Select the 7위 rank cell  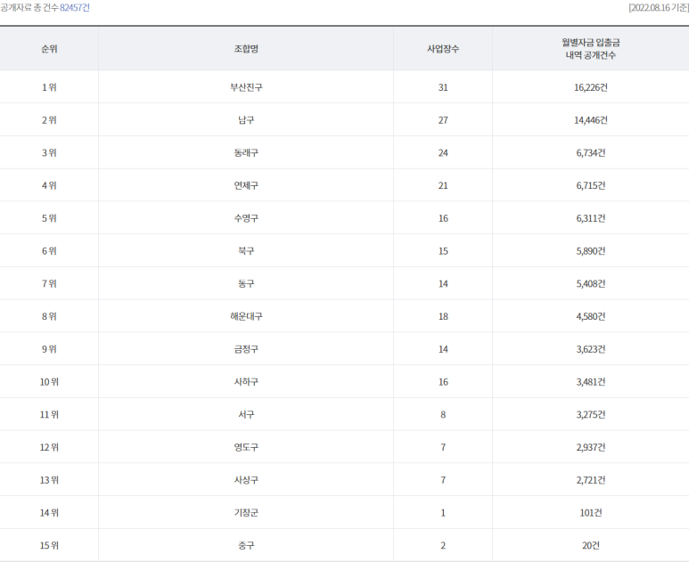coord(49,283)
